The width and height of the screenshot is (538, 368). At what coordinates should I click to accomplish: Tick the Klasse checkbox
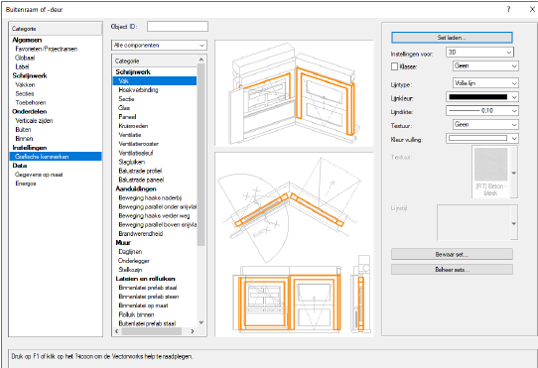pos(395,66)
